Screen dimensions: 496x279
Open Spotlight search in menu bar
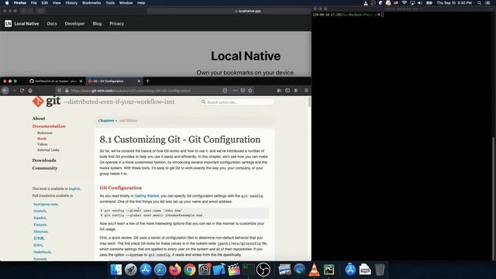(480, 3)
